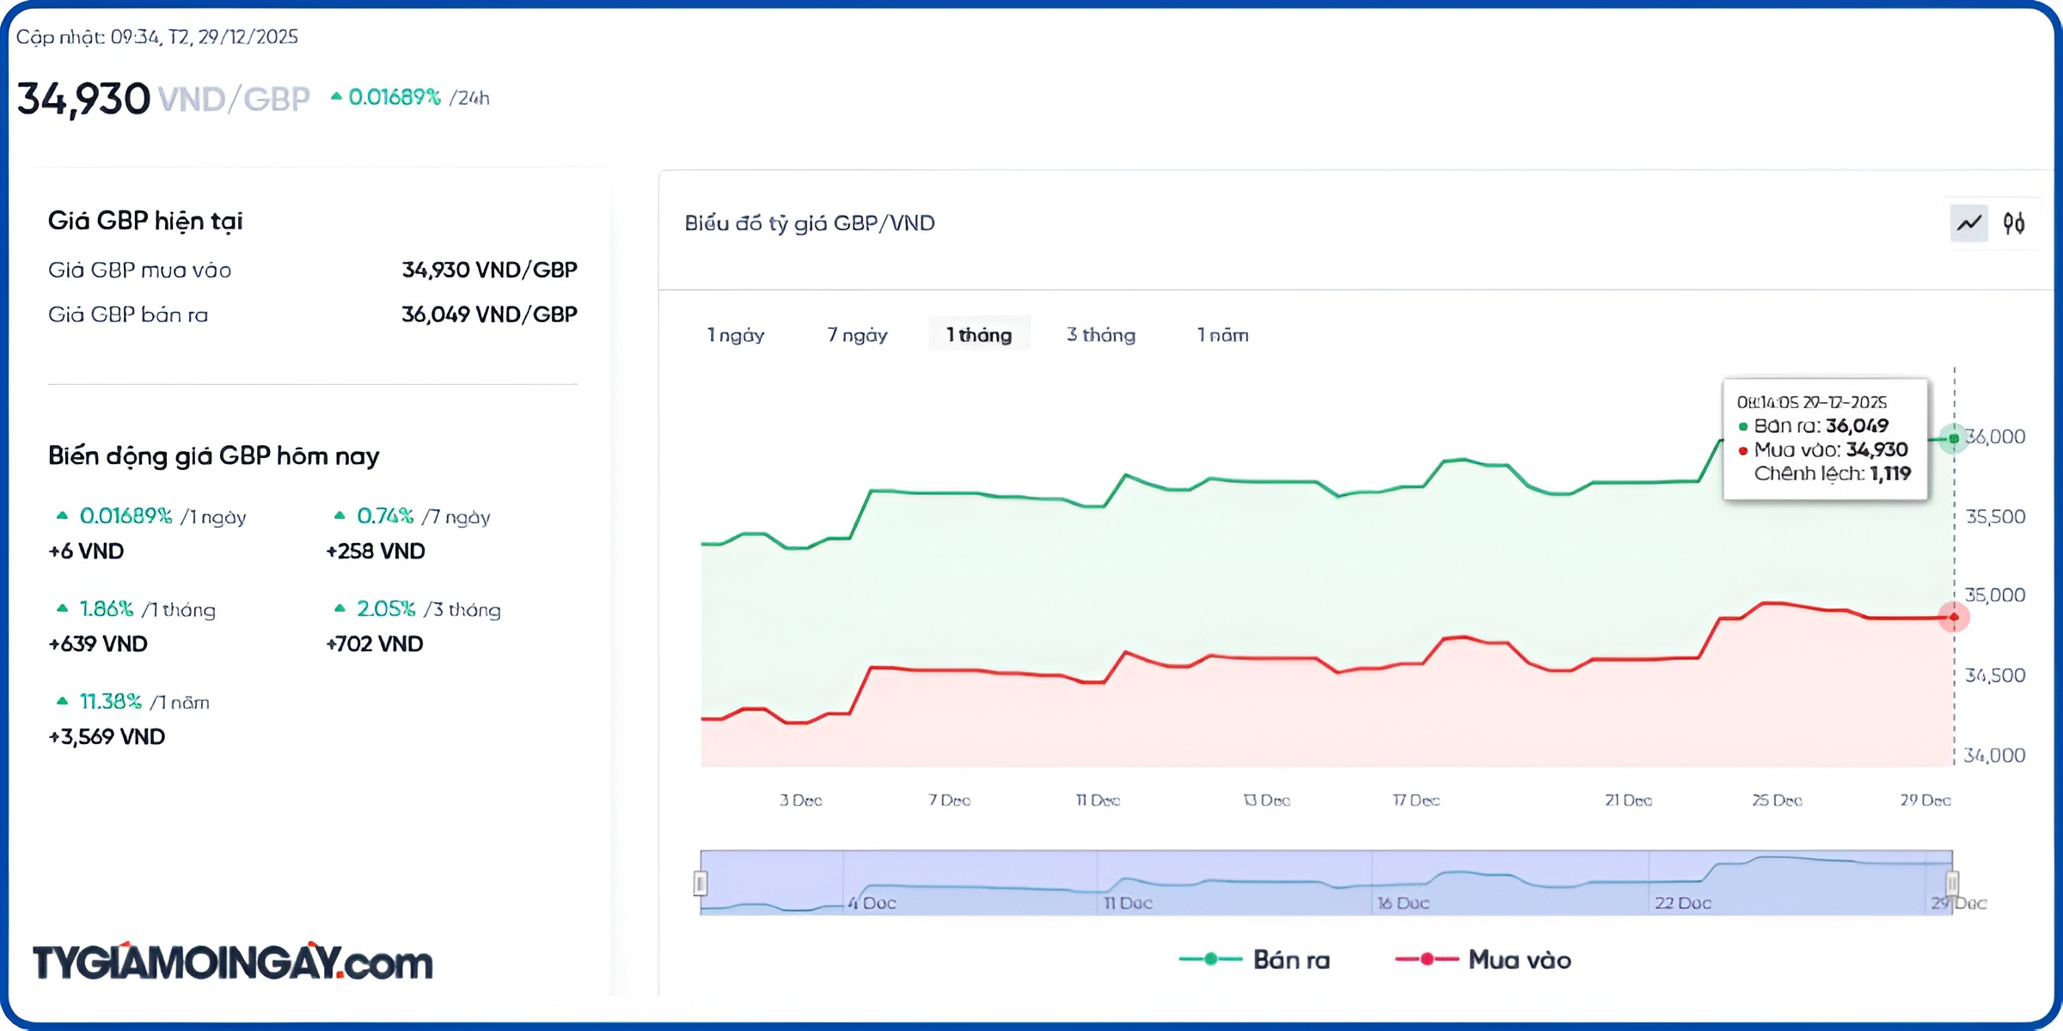
Task: Click 22 Dec in the navigator timeline
Action: tap(1682, 903)
